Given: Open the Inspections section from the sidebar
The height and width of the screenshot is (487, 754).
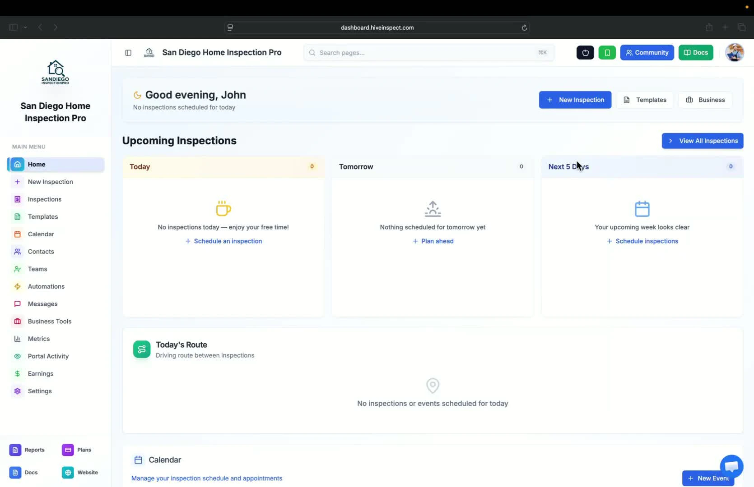Looking at the screenshot, I should click(44, 199).
